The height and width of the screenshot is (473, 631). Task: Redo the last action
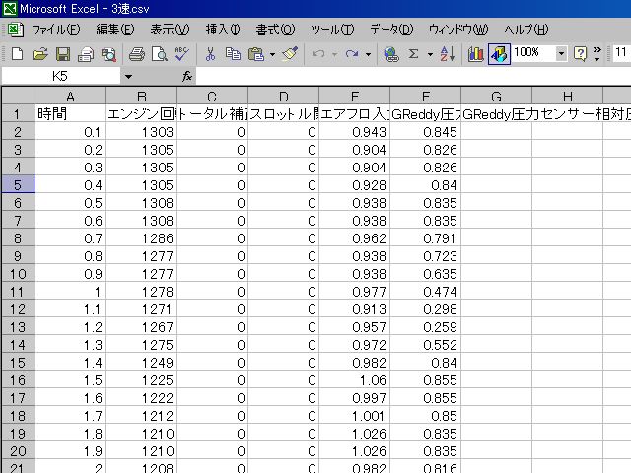point(352,54)
